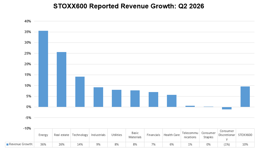256x148 pixels.
Task: Click the small Telecommunications bar
Action: (190, 106)
